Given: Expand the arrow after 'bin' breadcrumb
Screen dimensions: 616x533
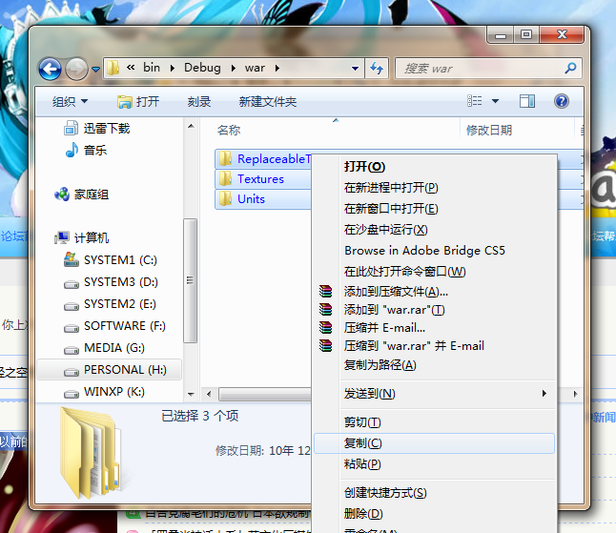Looking at the screenshot, I should [x=172, y=68].
